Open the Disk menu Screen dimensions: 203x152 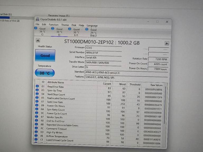74,25
